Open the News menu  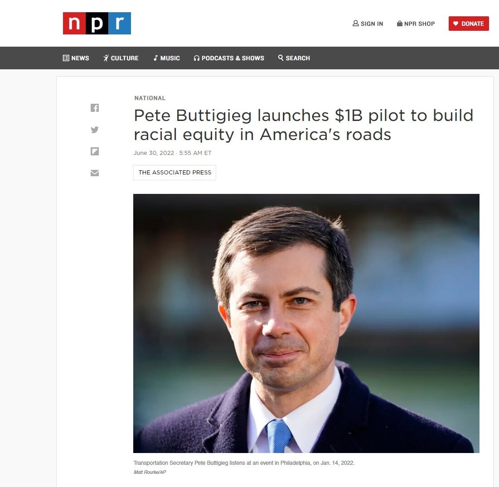76,58
